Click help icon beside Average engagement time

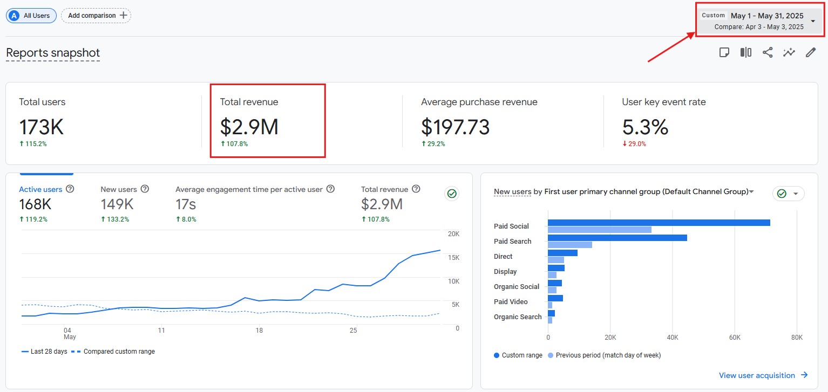coord(330,189)
